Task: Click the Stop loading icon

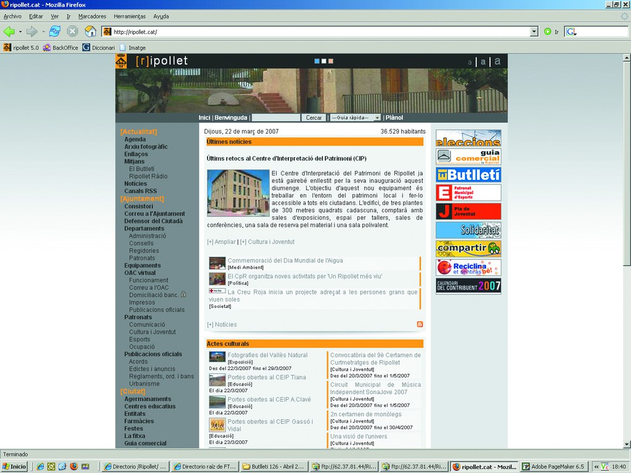Action: (72, 31)
